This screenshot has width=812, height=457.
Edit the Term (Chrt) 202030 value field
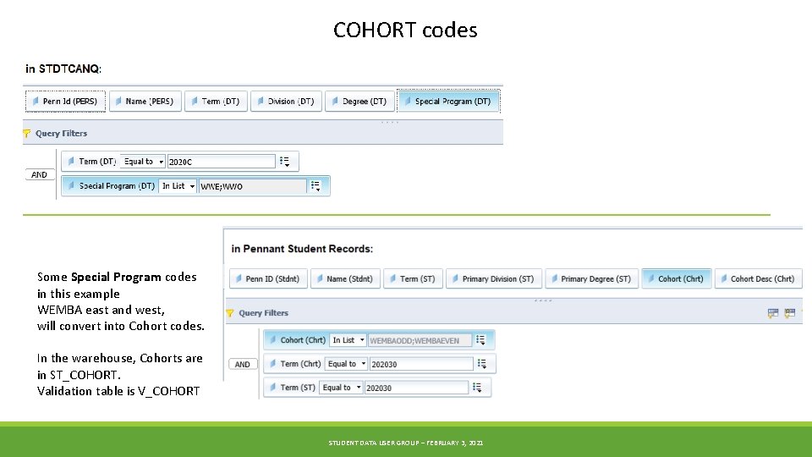[421, 364]
